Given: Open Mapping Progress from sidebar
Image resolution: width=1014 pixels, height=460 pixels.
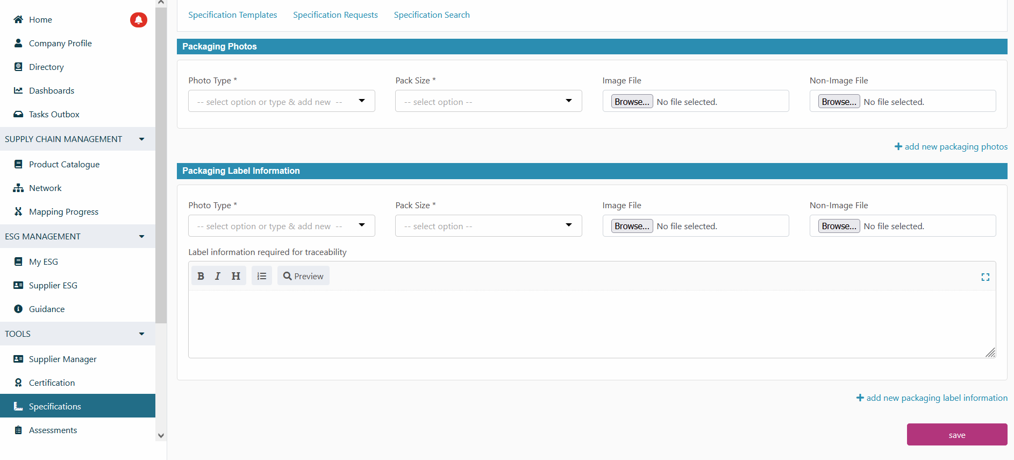Looking at the screenshot, I should coord(63,212).
